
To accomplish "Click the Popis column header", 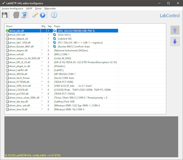I will 85,26.
